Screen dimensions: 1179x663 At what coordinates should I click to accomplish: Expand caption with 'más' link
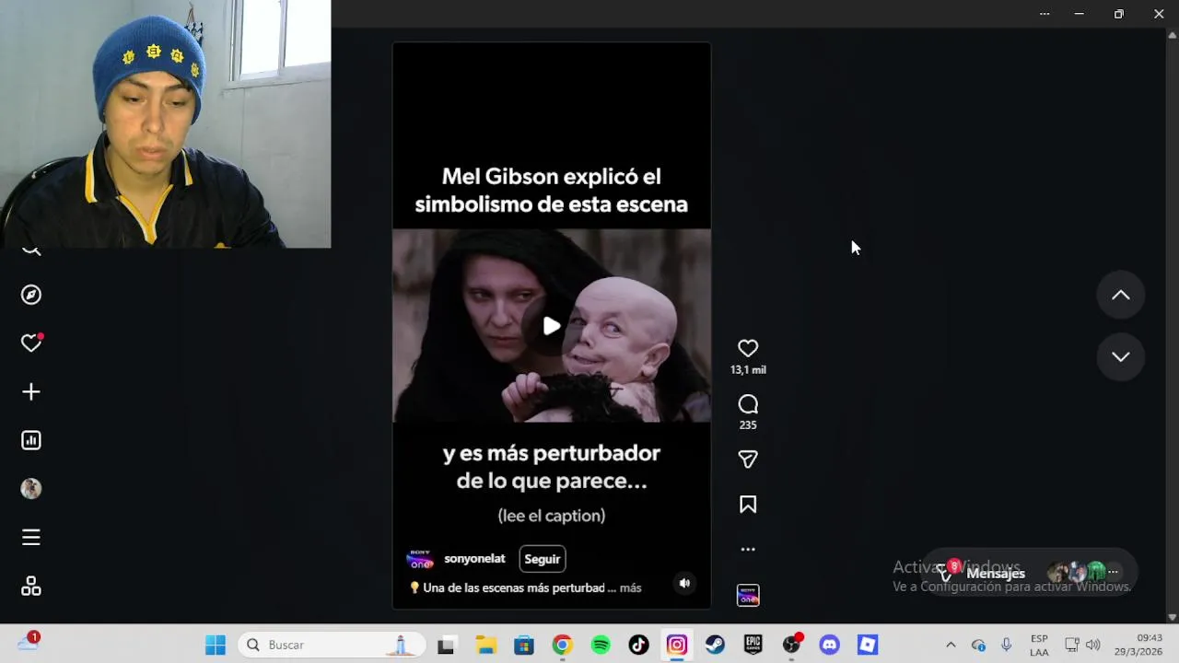tap(630, 587)
